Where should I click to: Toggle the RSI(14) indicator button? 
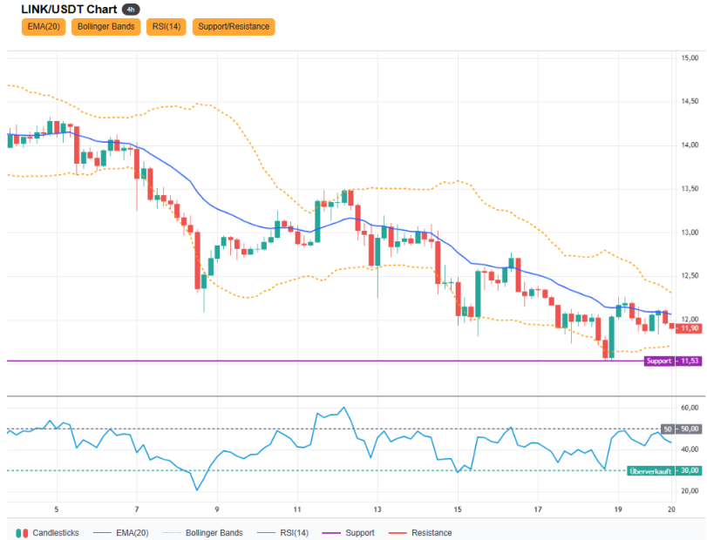(167, 27)
